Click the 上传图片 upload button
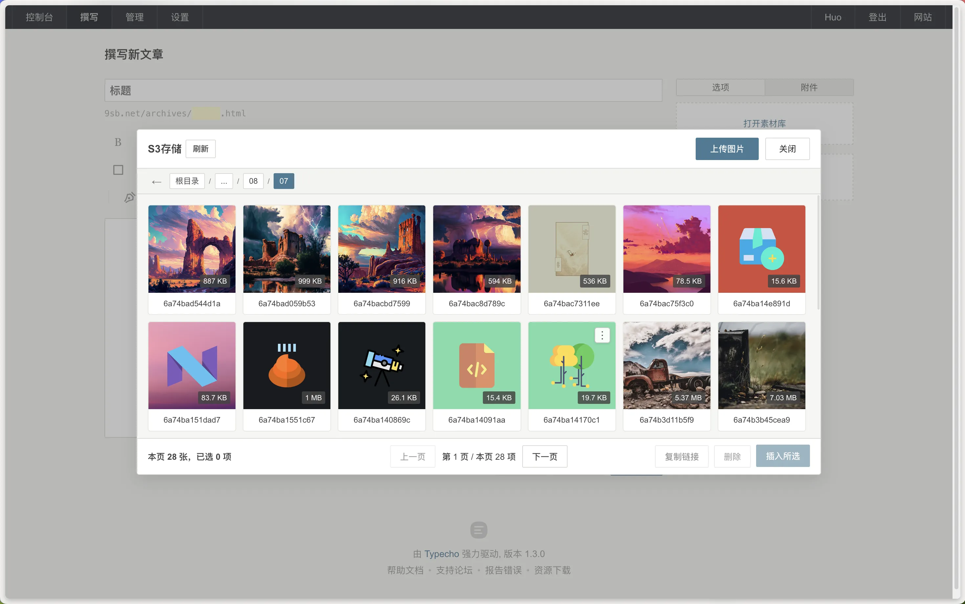This screenshot has height=604, width=965. (x=727, y=149)
